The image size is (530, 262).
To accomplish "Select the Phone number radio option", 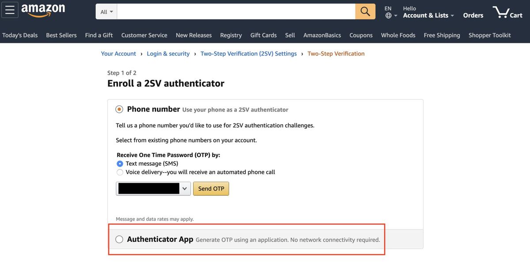I will tap(119, 109).
